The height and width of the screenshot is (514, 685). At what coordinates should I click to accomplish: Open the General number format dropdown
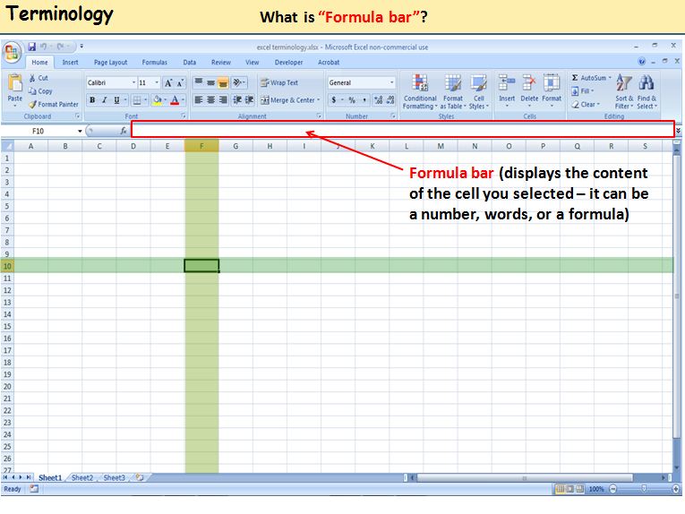point(391,83)
